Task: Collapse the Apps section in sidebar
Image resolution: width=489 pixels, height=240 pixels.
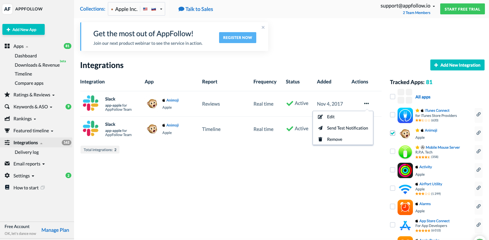Action: [x=27, y=46]
